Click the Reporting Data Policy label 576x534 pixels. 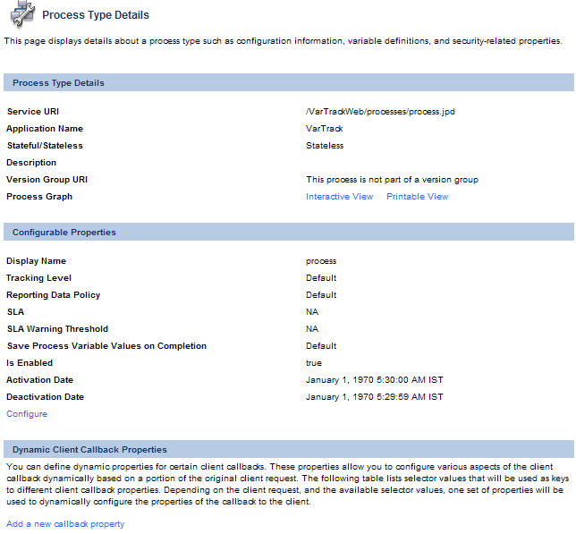tap(54, 295)
